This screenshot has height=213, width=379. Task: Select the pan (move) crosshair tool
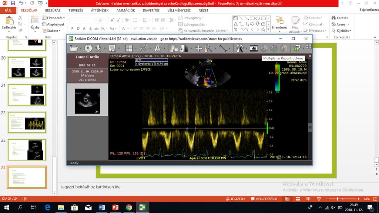[198, 48]
